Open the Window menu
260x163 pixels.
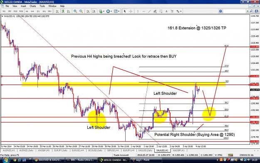point(52,6)
